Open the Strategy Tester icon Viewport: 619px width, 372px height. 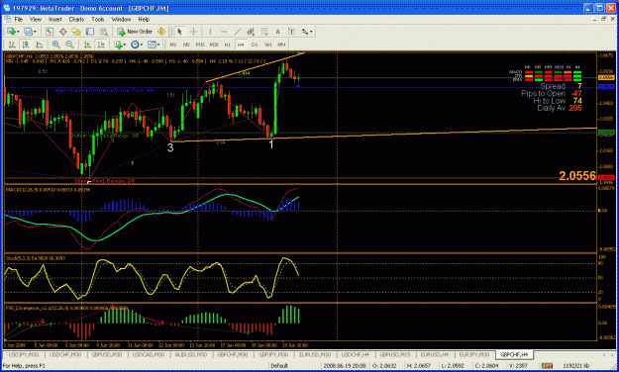coord(103,32)
